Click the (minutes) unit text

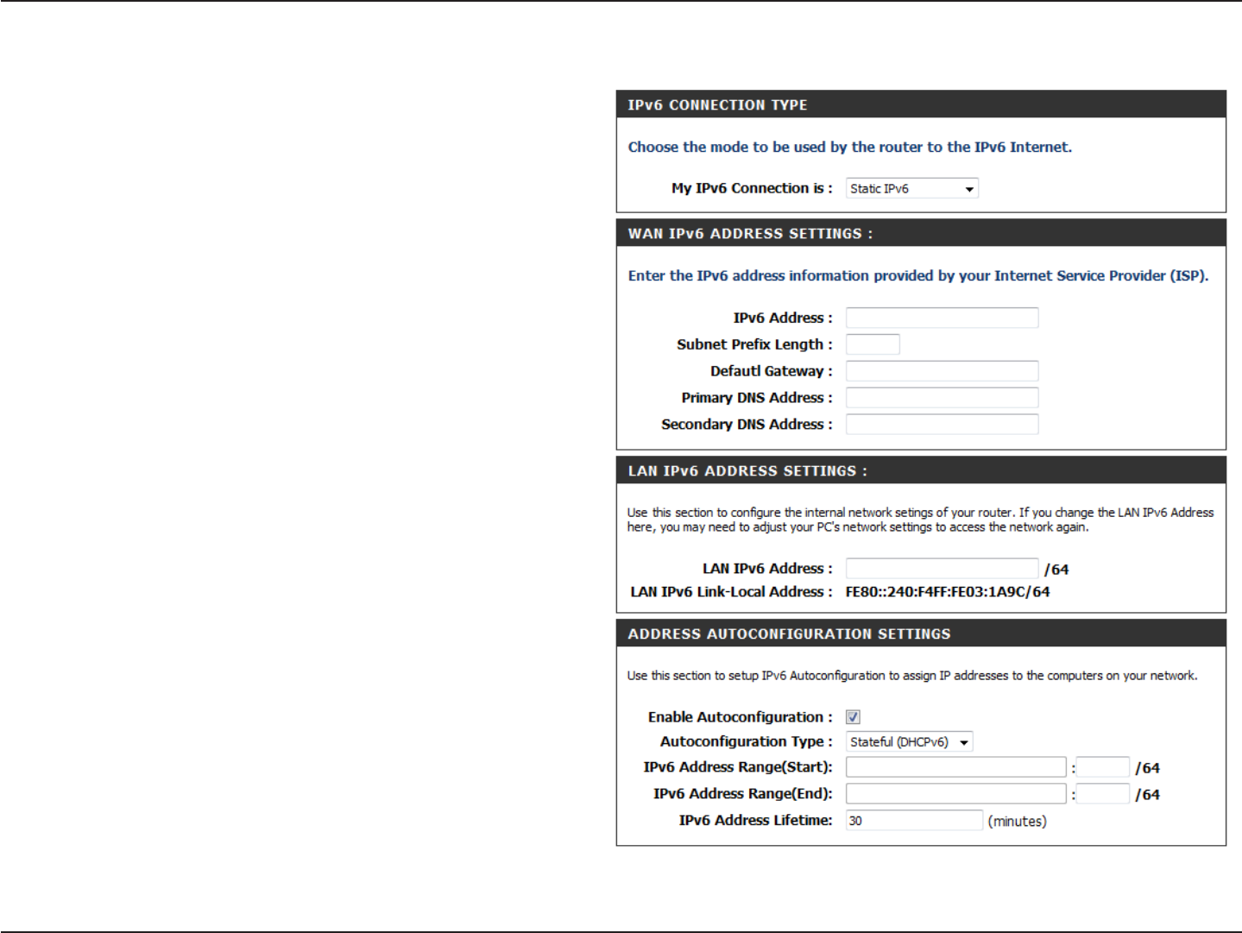pyautogui.click(x=1017, y=822)
